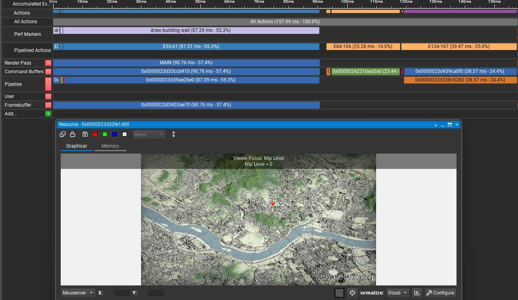Click the gray pixel color swatch
518x300 pixels.
coord(339,293)
